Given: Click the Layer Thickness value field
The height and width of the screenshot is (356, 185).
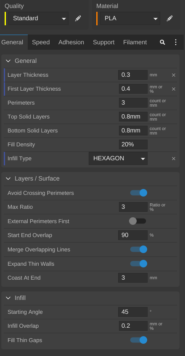Looking at the screenshot, I should 133,75.
